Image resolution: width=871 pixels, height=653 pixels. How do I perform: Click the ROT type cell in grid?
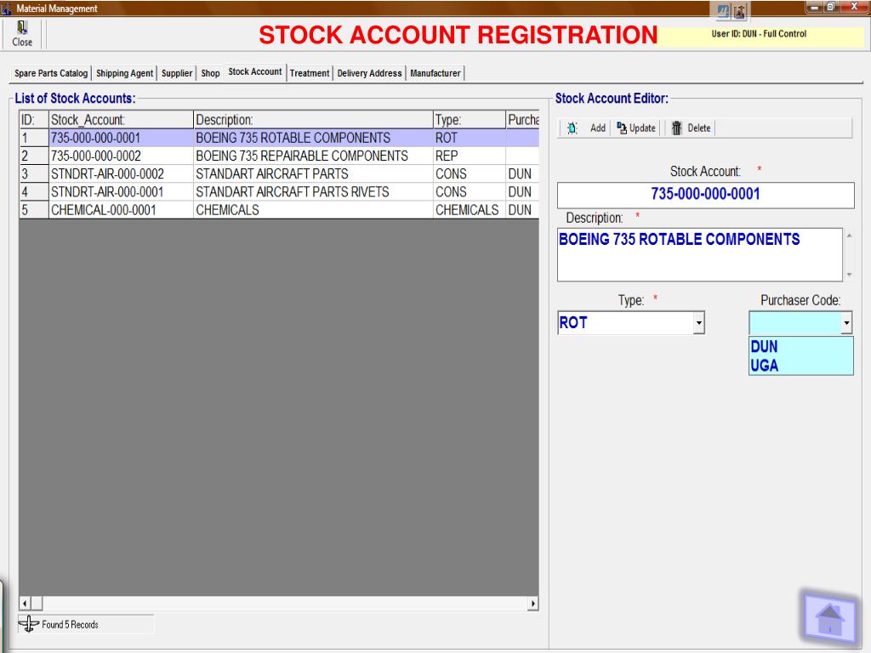470,138
